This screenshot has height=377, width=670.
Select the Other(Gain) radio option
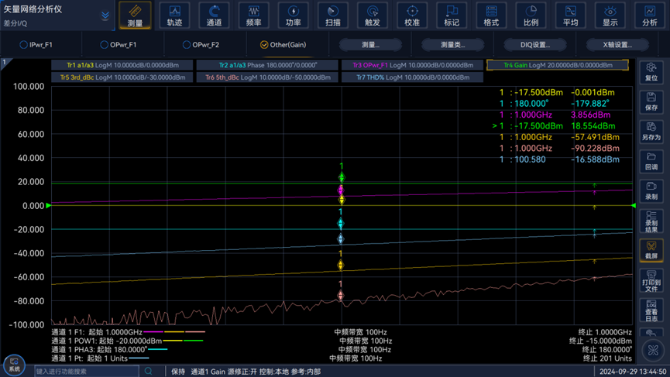click(283, 44)
